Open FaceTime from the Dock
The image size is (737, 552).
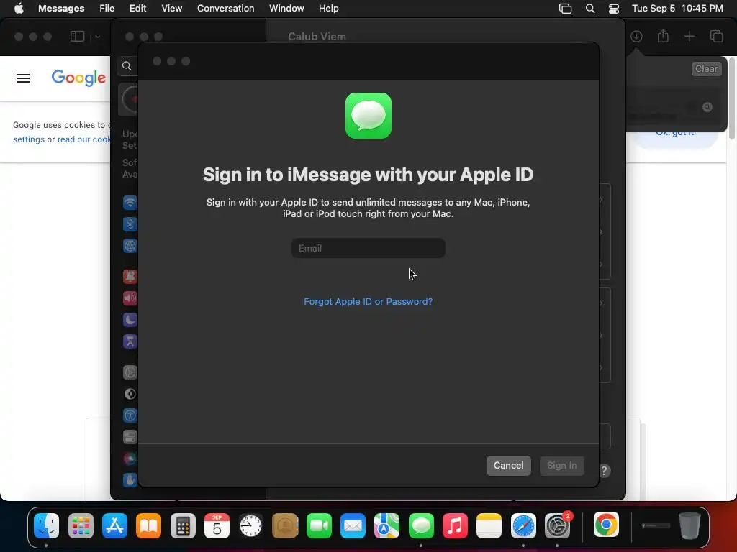point(319,525)
